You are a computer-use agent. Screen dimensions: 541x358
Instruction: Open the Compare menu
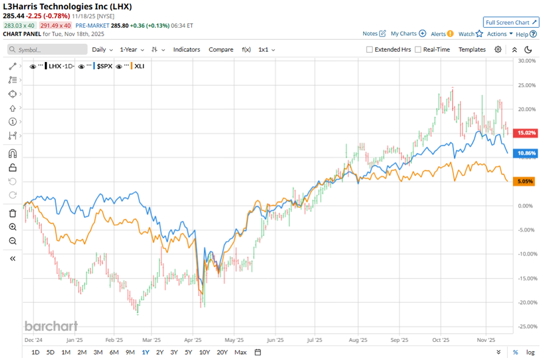[x=221, y=49]
